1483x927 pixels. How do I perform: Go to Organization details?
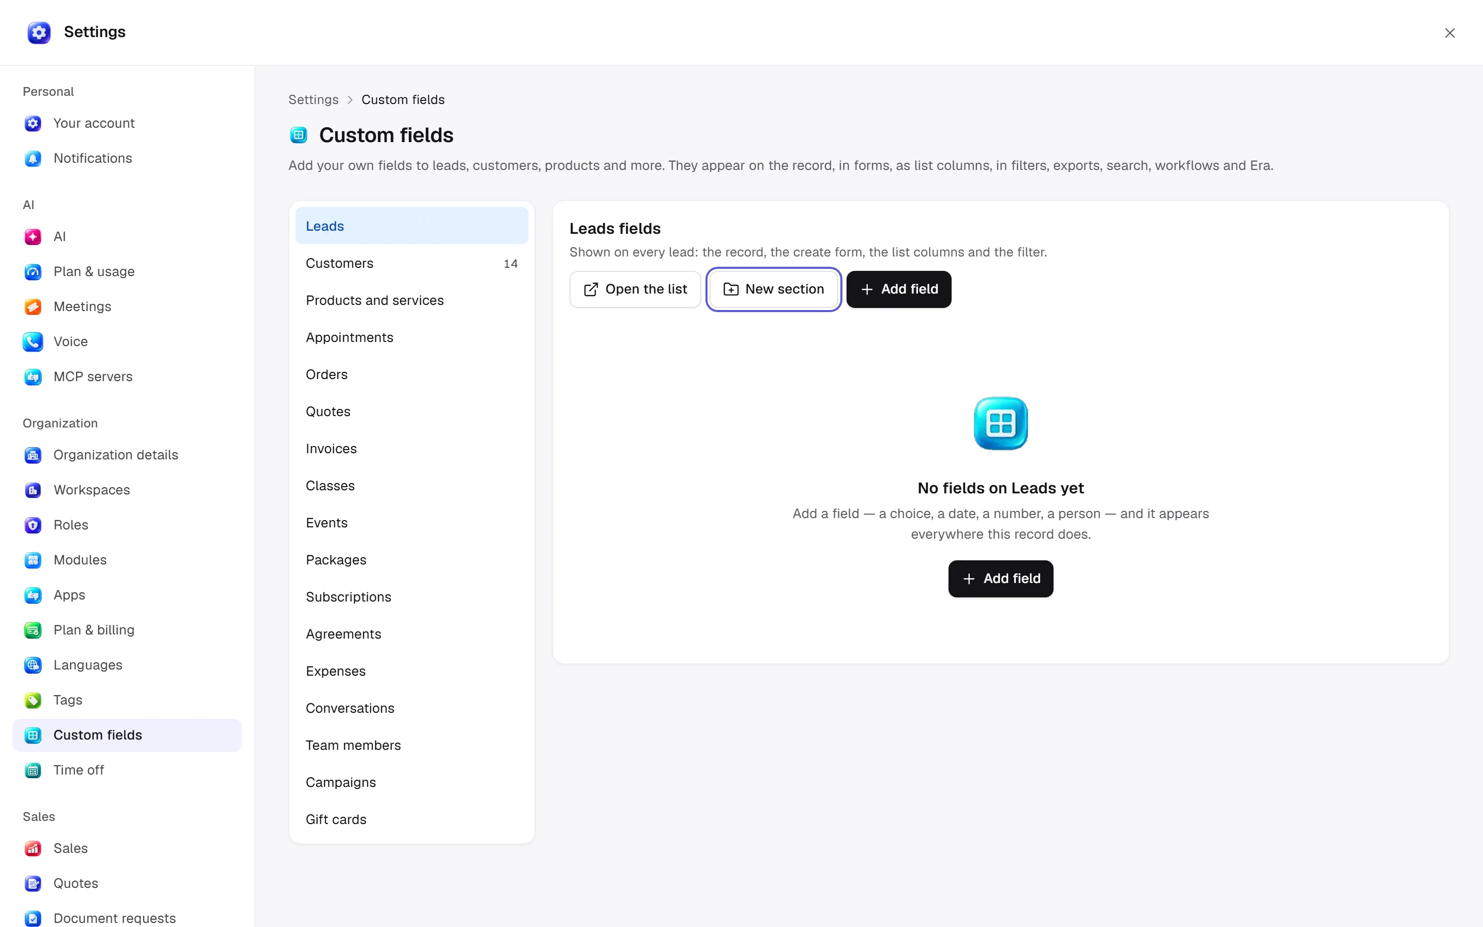[x=128, y=455]
